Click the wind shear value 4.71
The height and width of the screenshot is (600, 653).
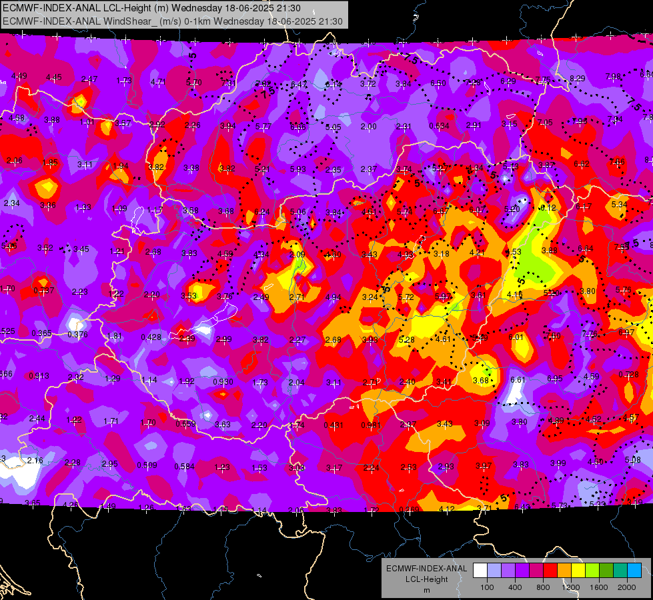coord(158,82)
